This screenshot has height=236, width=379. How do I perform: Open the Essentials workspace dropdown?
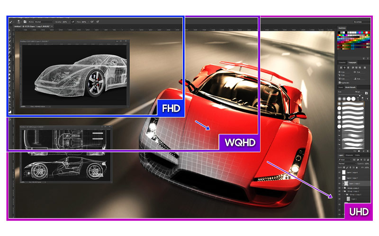pyautogui.click(x=358, y=22)
